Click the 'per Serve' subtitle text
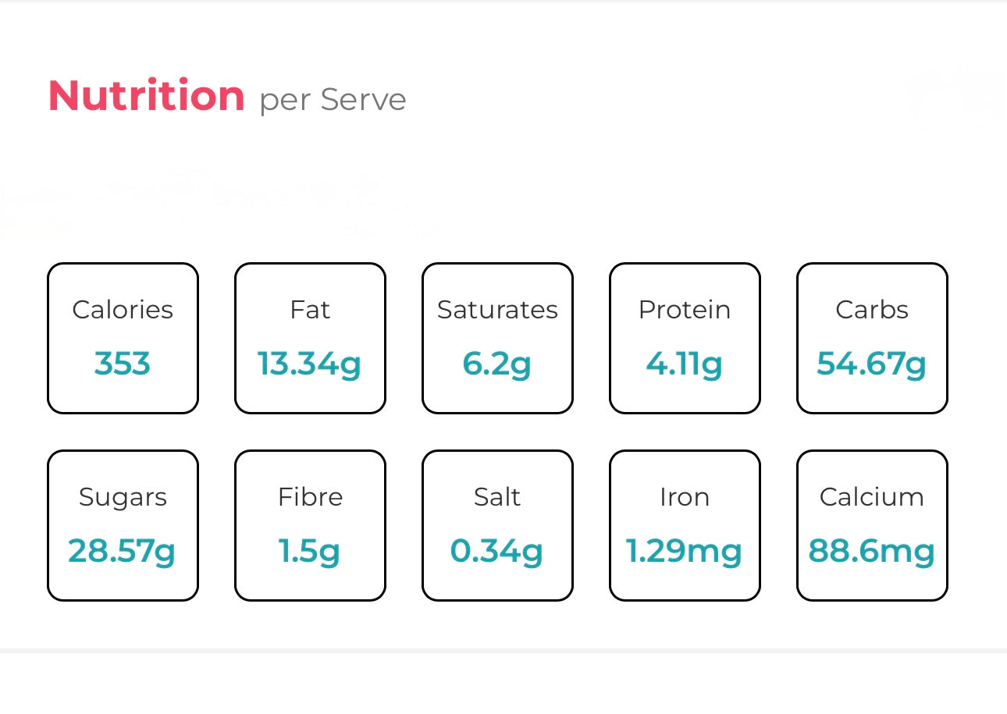1007x714 pixels. tap(333, 100)
